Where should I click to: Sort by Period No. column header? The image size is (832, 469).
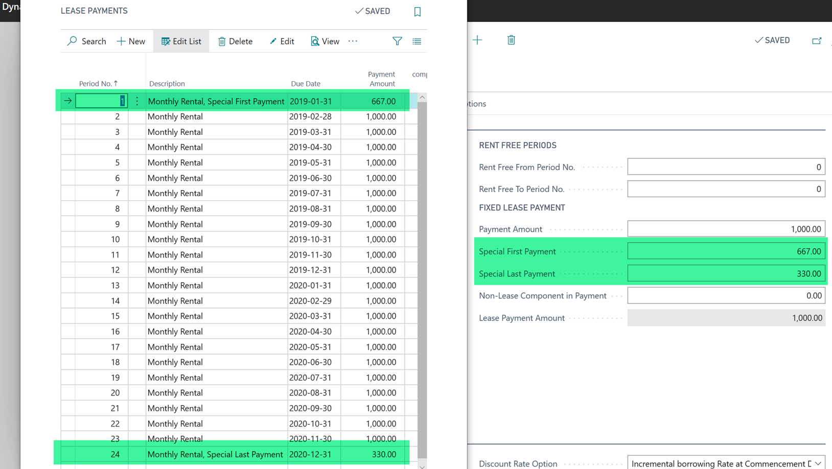point(98,83)
